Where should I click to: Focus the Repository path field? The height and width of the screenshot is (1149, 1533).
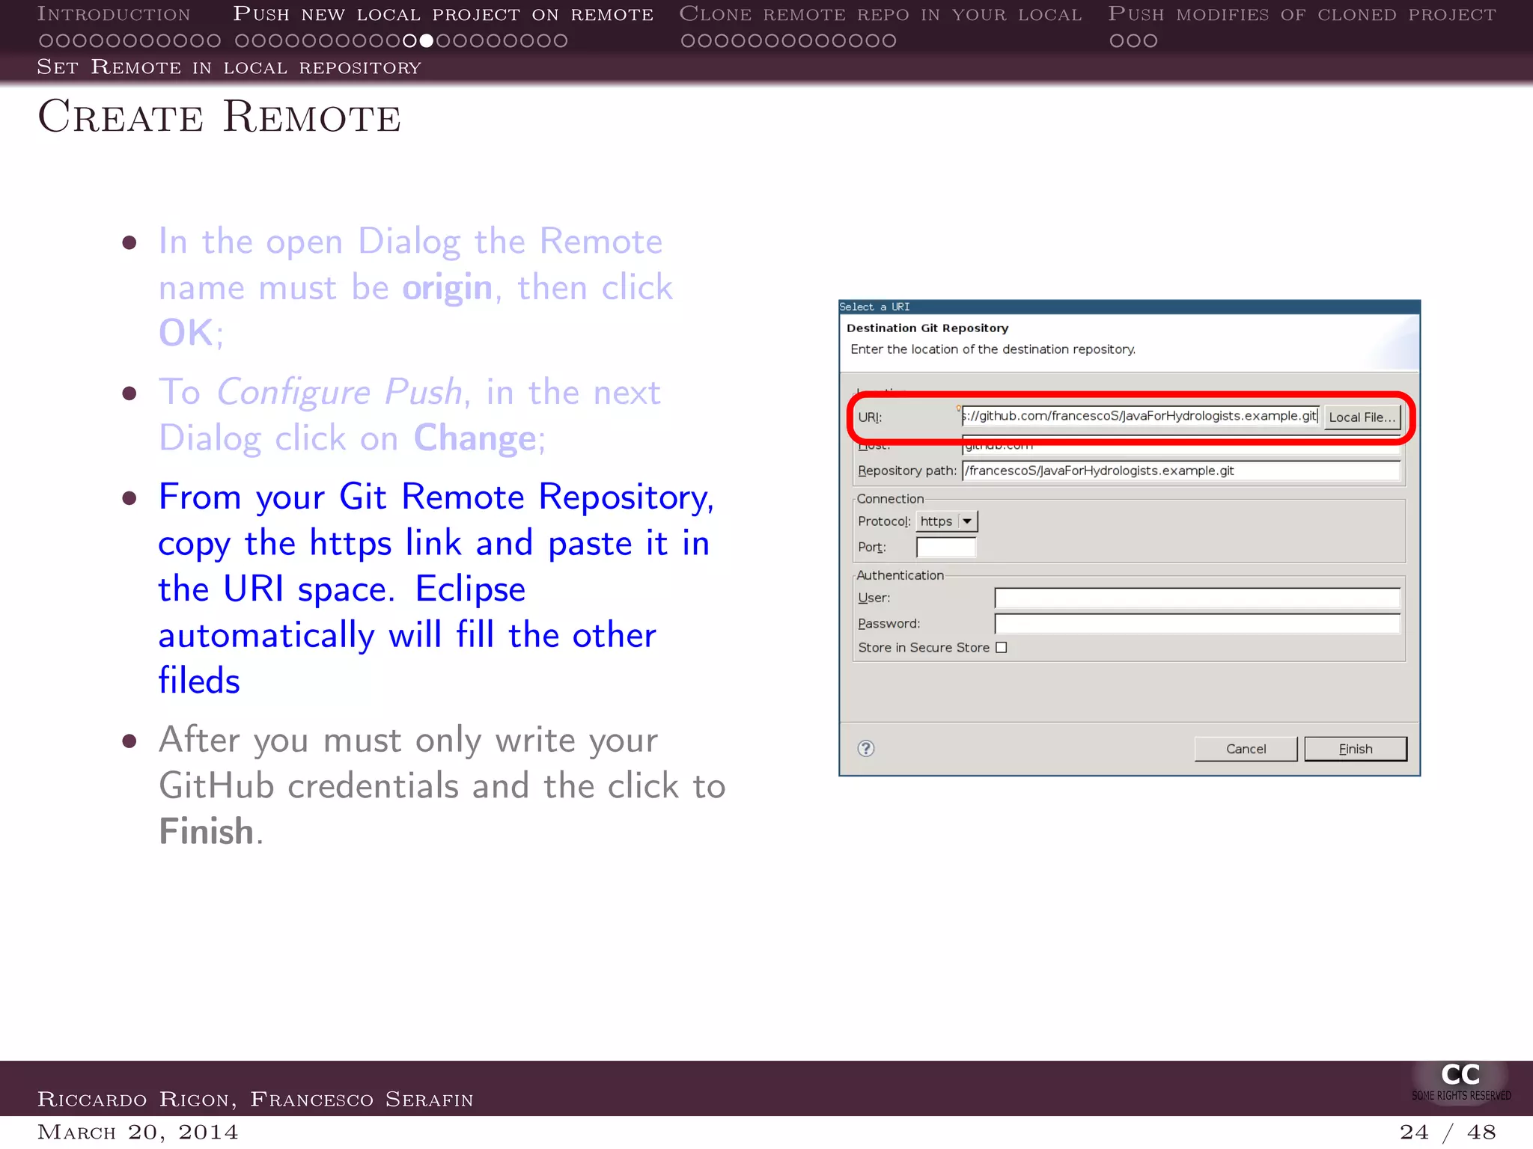click(1180, 471)
